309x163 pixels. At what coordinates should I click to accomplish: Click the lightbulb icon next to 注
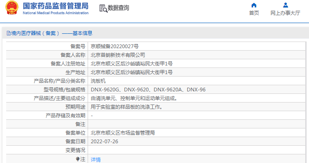click(x=78, y=159)
